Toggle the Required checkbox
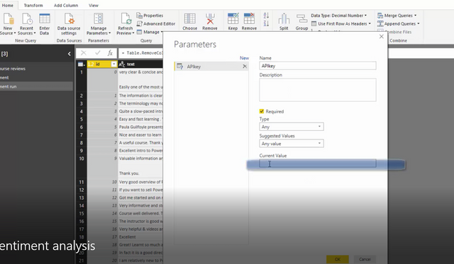The image size is (454, 264). pos(262,111)
